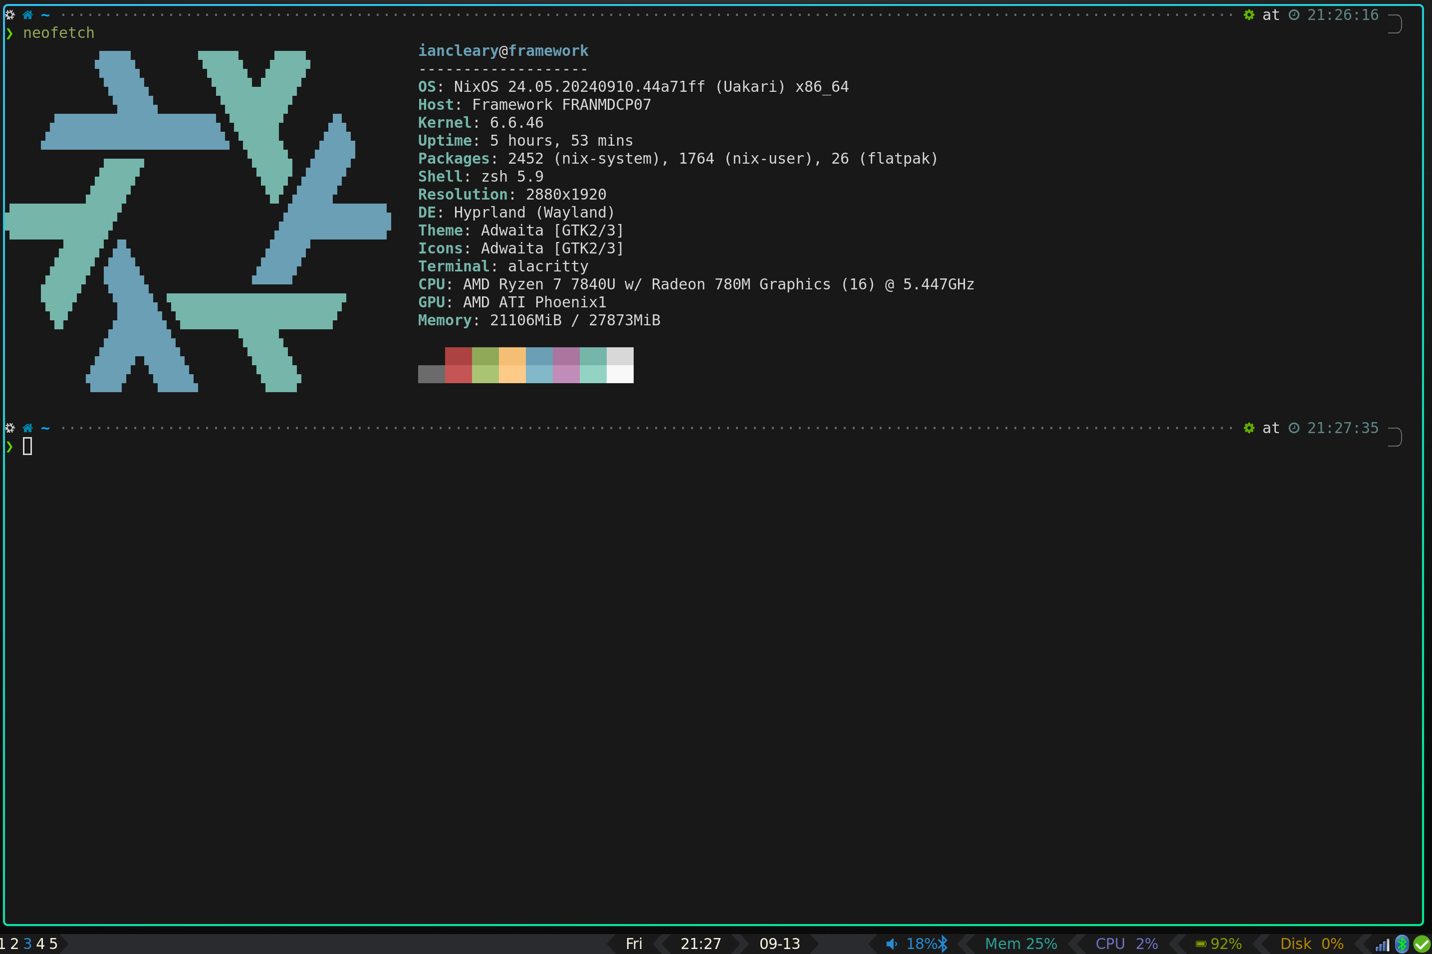Click the CPU AMD Ryzen 7 7840U line
This screenshot has height=954, width=1432.
[696, 284]
